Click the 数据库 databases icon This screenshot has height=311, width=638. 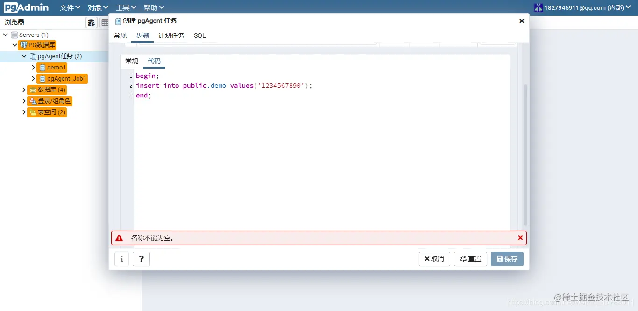pyautogui.click(x=33, y=90)
